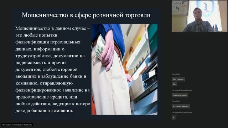Viewport: 228px width, 128px height.
Task: Click the speaker's webcam video thumbnail
Action: [x=199, y=16]
